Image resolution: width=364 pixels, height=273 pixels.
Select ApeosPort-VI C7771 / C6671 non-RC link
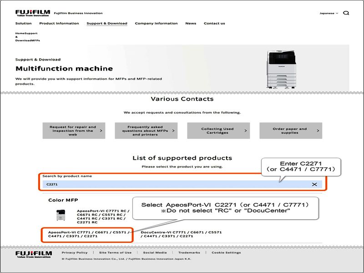tap(89, 234)
